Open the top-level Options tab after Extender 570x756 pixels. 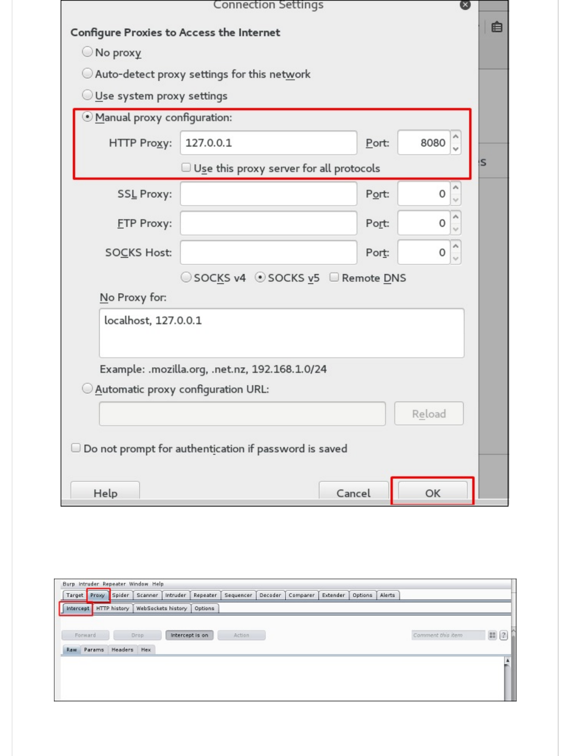(363, 595)
